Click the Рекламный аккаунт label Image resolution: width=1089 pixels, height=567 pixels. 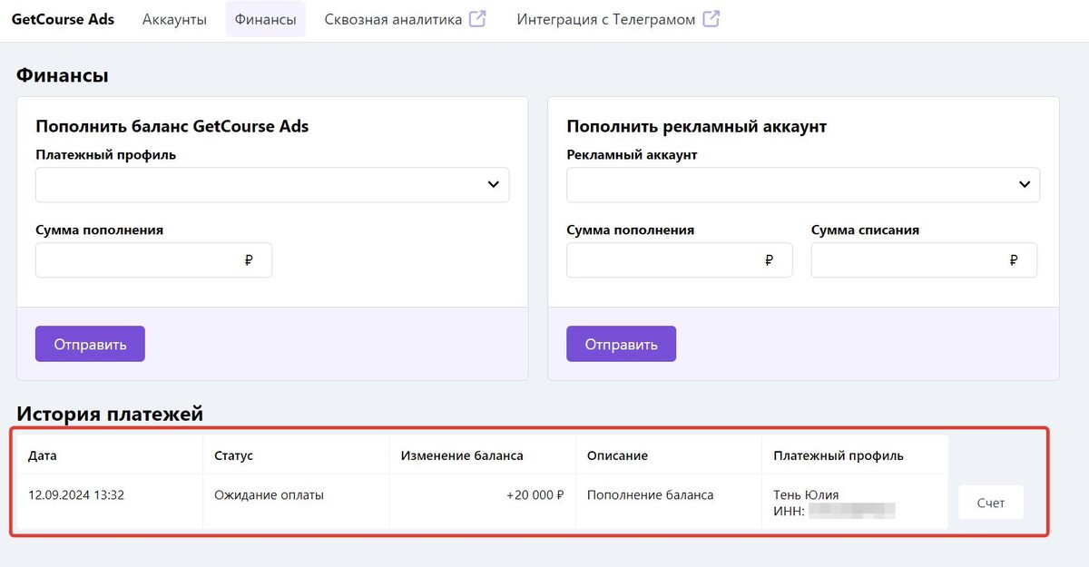click(x=632, y=154)
